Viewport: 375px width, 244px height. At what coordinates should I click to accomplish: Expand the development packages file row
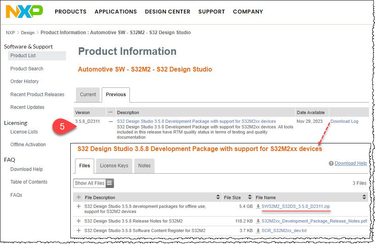[x=79, y=207]
